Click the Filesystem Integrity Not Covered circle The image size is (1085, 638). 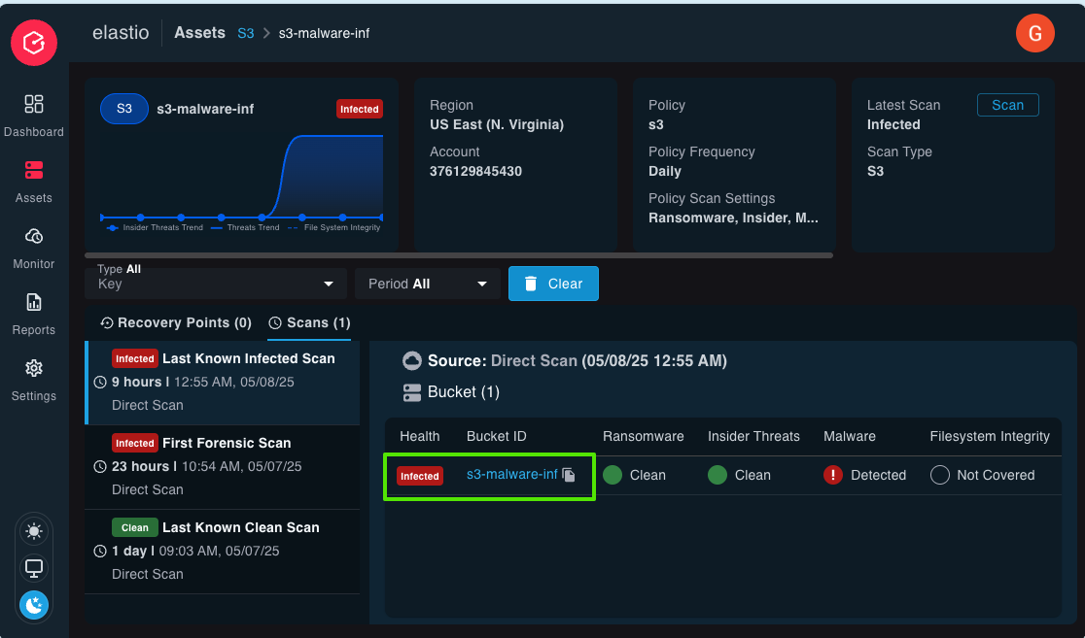[940, 475]
